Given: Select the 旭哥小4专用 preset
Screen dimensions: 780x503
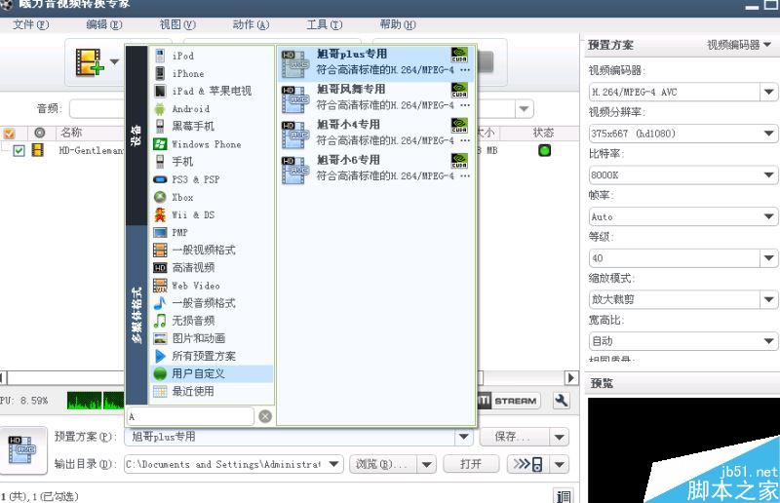Looking at the screenshot, I should coord(375,134).
